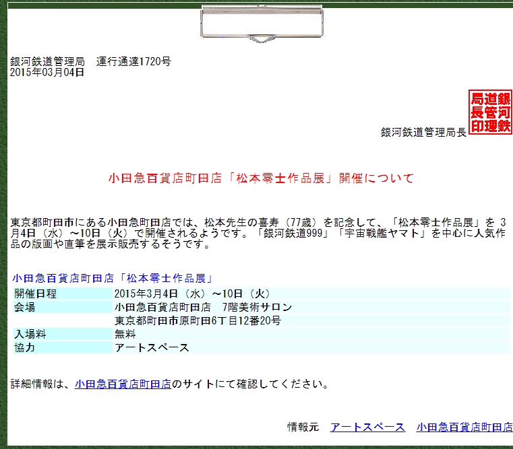Open 小田急百貨店町田店 link in 詳細情報 sentence
The width and height of the screenshot is (513, 449).
[123, 384]
